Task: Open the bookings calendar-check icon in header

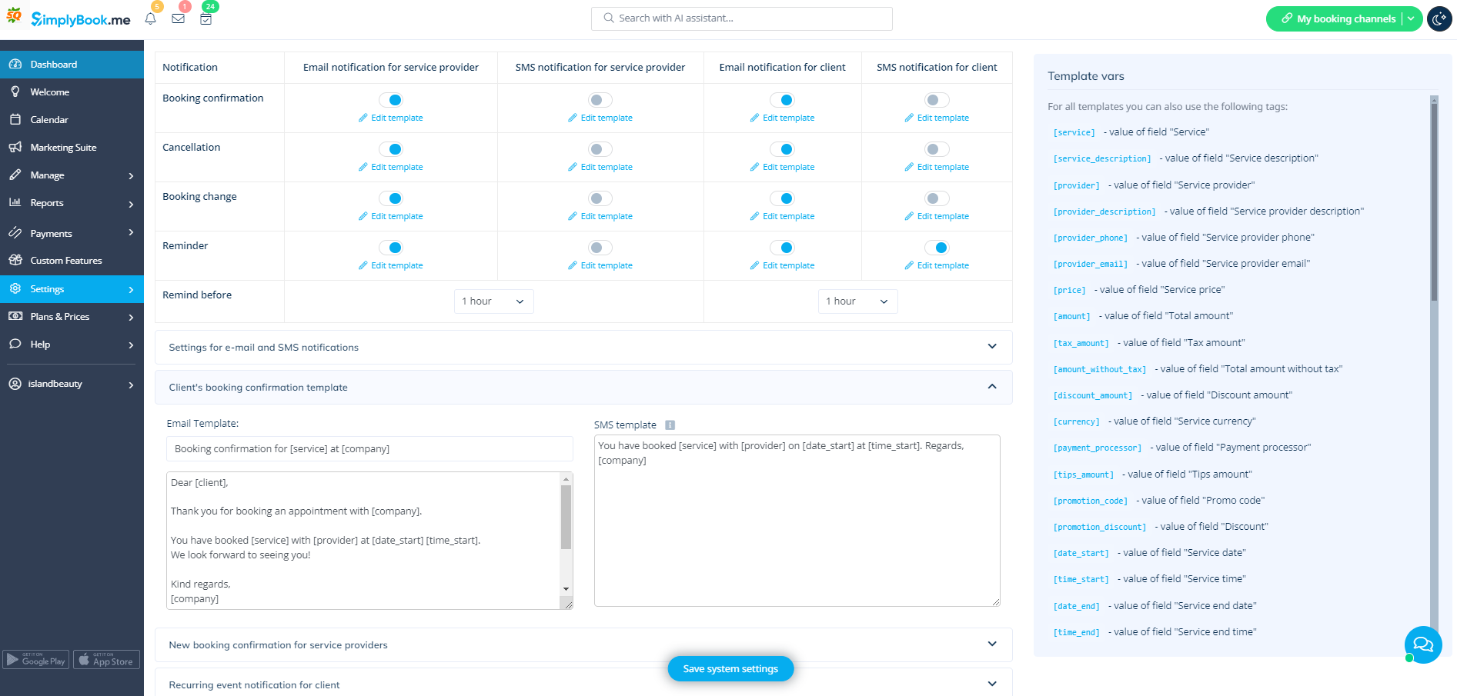Action: [206, 18]
